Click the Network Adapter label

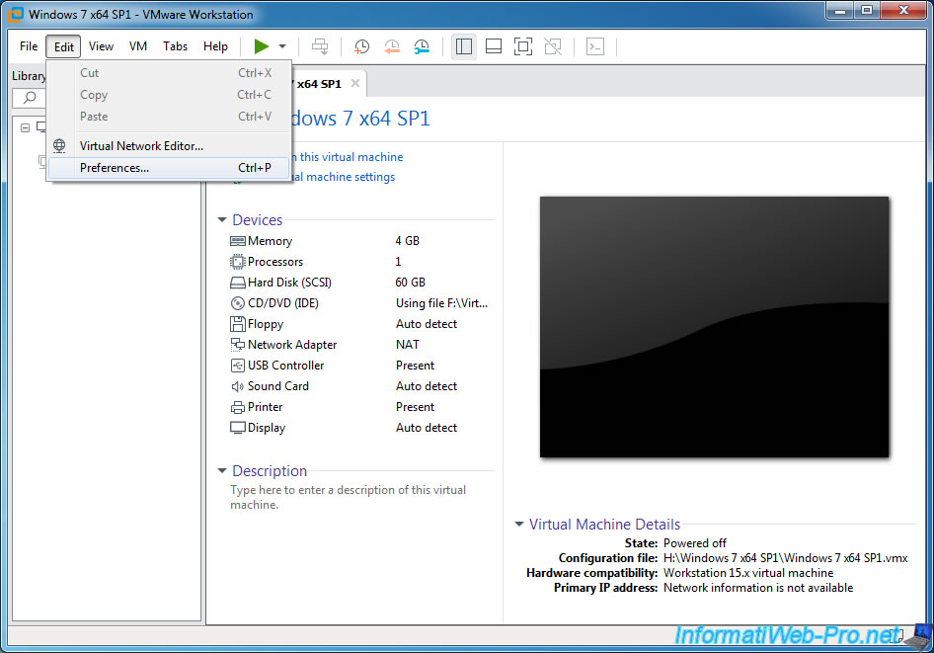292,345
